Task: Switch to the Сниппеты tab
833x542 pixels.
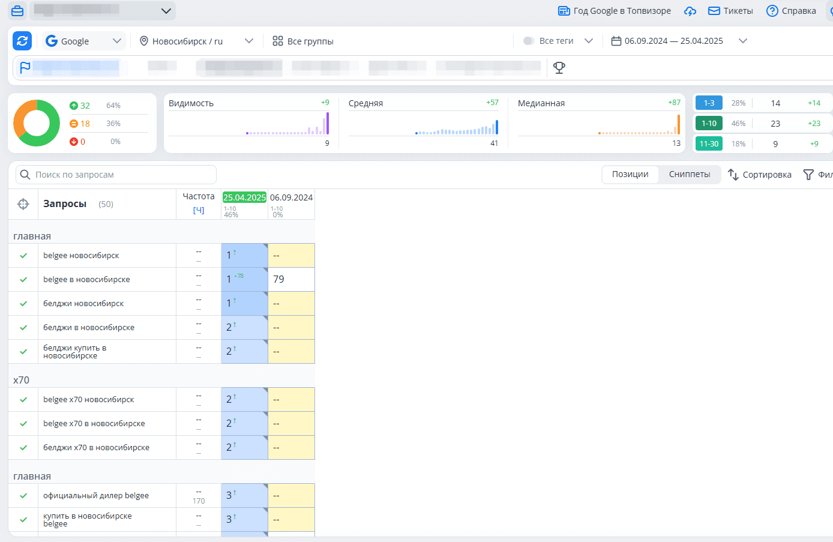Action: [x=690, y=175]
